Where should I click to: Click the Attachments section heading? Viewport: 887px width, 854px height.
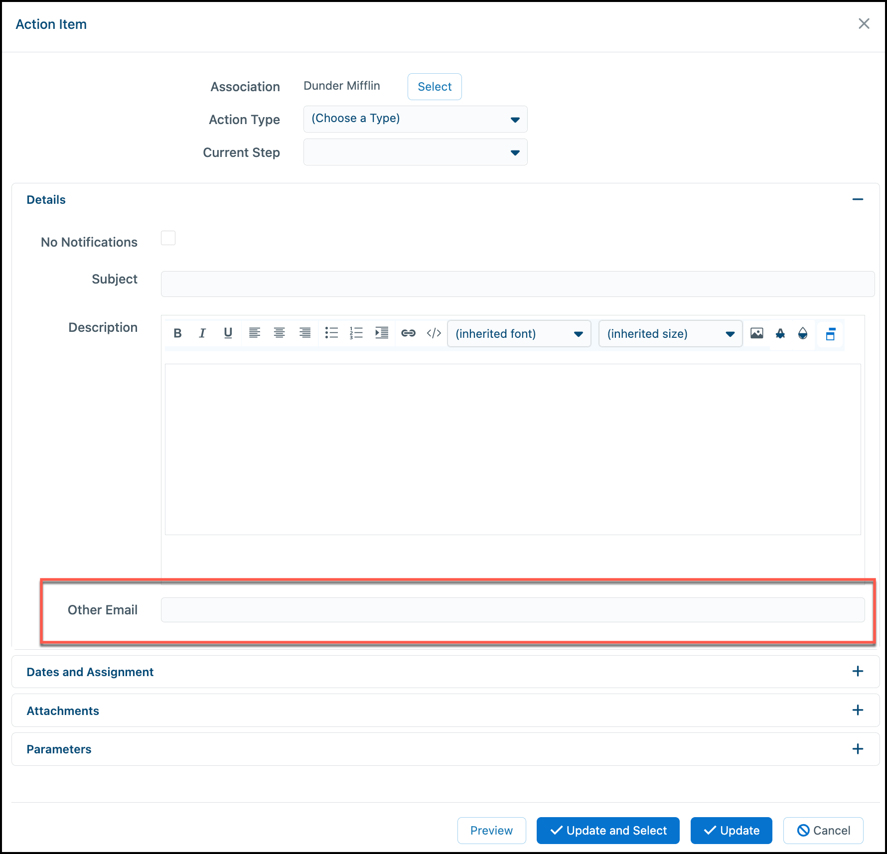[63, 711]
